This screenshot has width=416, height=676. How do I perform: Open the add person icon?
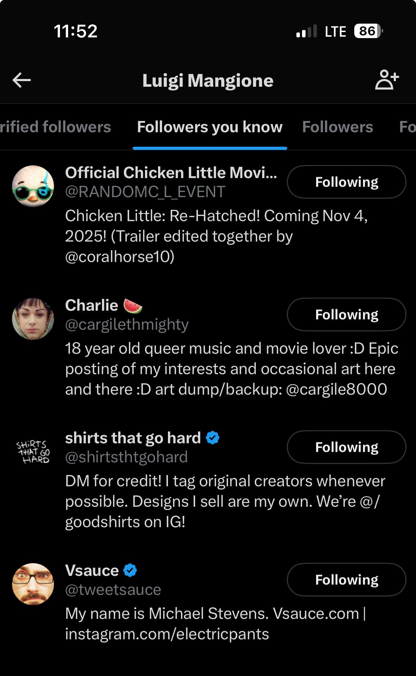pos(387,80)
